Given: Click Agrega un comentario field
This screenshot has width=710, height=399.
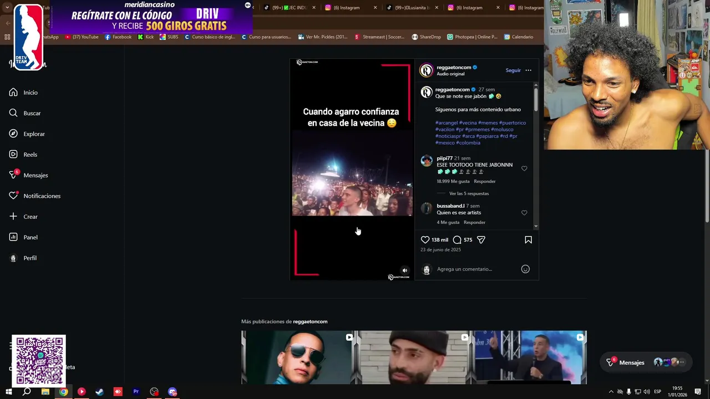Looking at the screenshot, I should click(464, 269).
